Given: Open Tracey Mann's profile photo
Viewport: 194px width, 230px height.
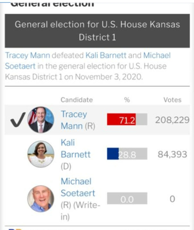Looking at the screenshot, I should (x=40, y=120).
